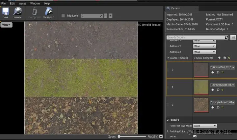Use selected asset arrow for element 1
The height and width of the screenshot is (140, 237).
click(x=213, y=90)
